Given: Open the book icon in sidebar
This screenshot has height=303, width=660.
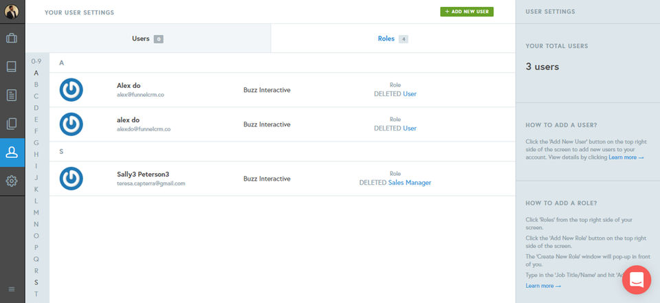Looking at the screenshot, I should click(12, 67).
